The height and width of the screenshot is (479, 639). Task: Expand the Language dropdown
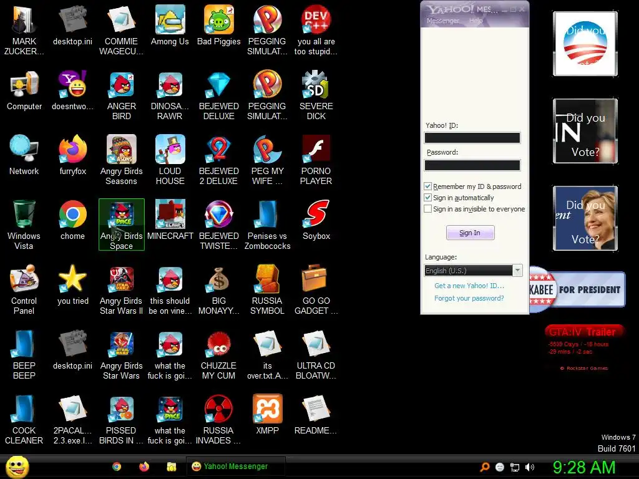coord(517,271)
